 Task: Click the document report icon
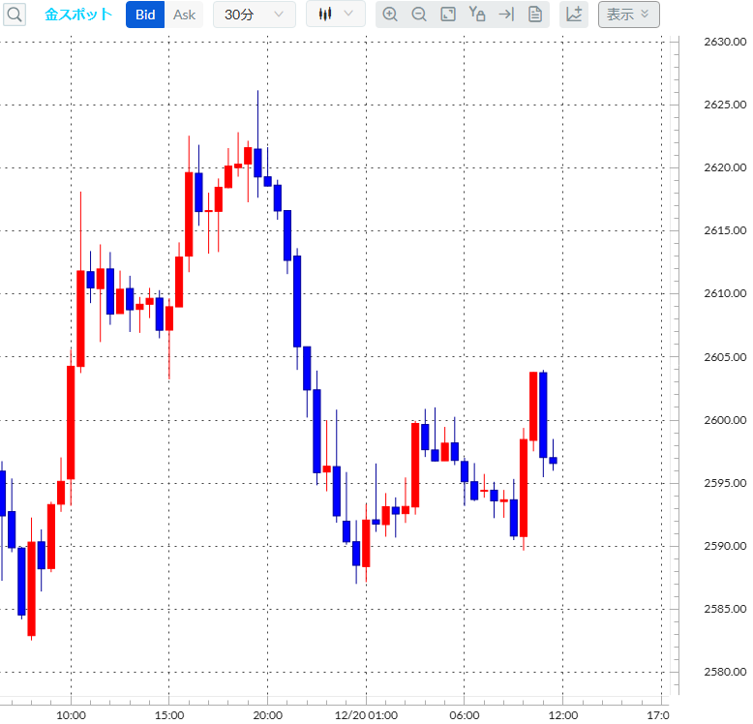[x=535, y=15]
